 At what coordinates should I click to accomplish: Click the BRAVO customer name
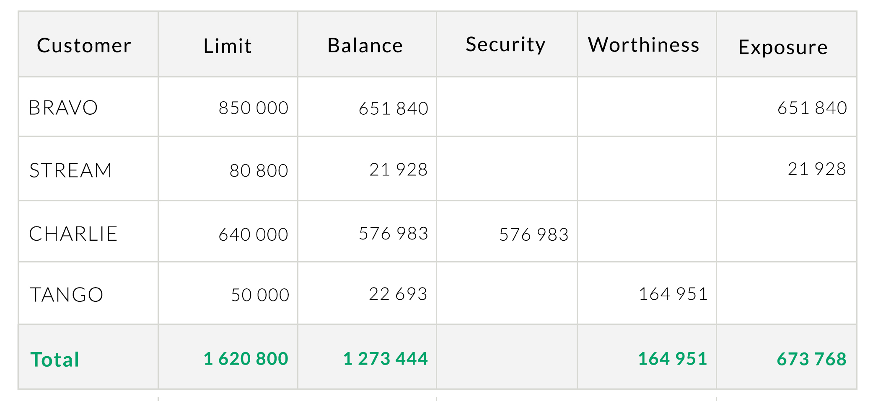click(x=63, y=108)
